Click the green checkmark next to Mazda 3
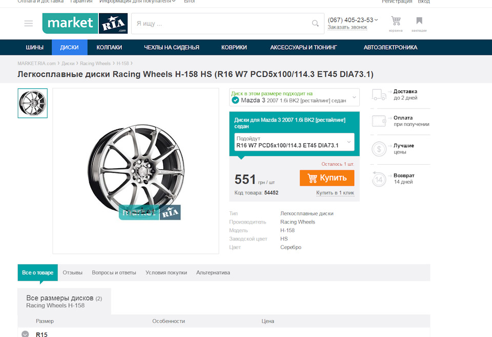492x337 pixels. 235,100
